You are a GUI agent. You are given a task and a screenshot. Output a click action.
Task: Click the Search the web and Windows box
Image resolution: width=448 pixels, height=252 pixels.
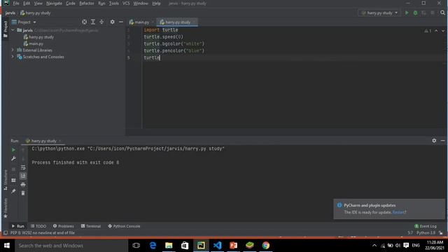tap(71, 246)
